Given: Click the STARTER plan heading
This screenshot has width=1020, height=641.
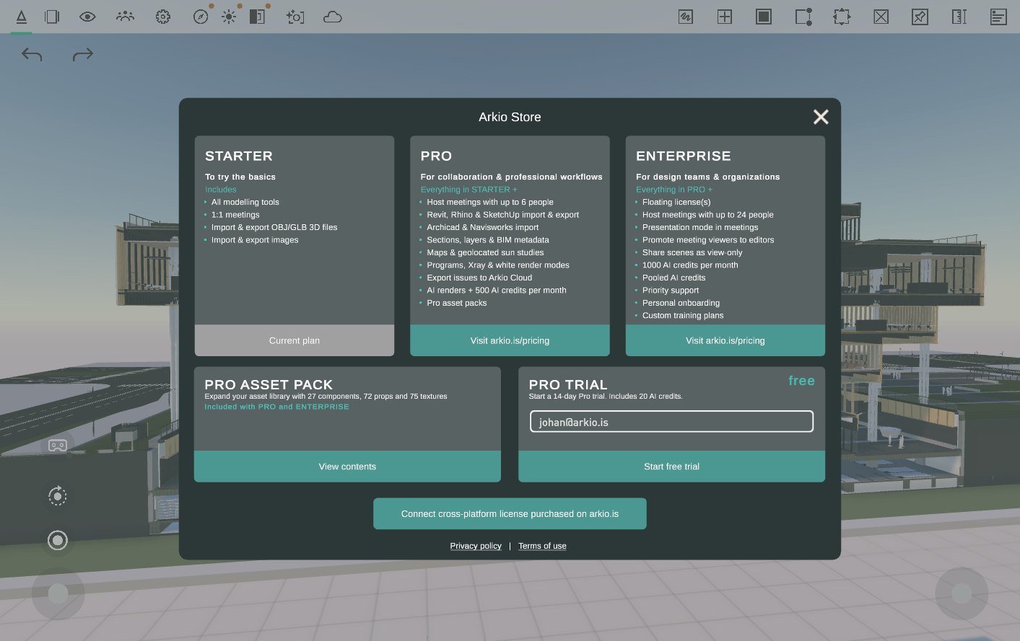Looking at the screenshot, I should tap(239, 156).
